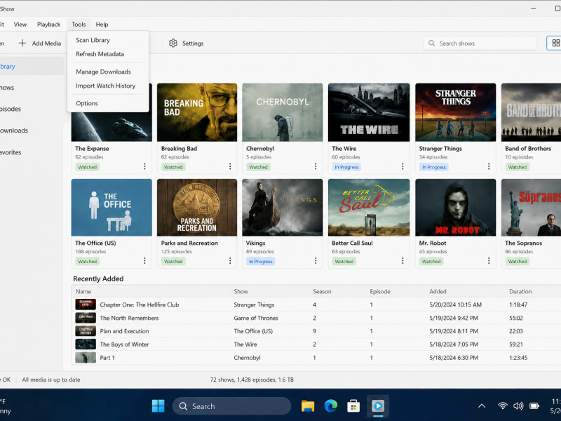Select 'The North Remembers' row

316,318
